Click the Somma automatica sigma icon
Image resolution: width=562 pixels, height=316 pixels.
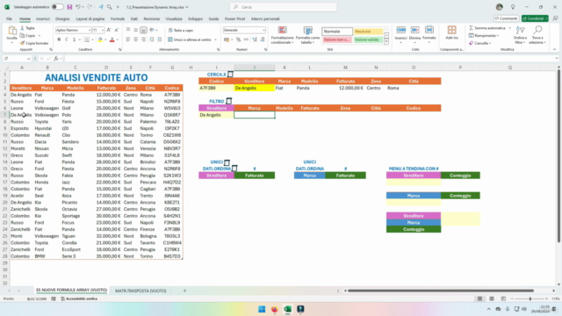[472, 28]
